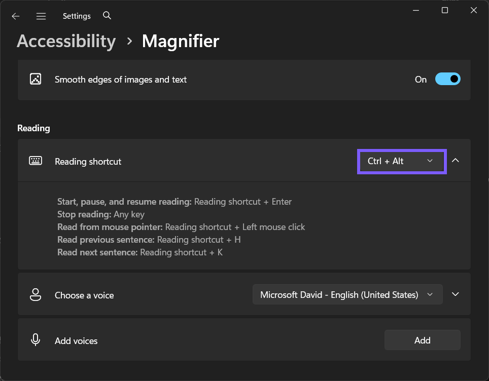
Task: Click the 'Choose a voice' label
Action: [x=84, y=295]
